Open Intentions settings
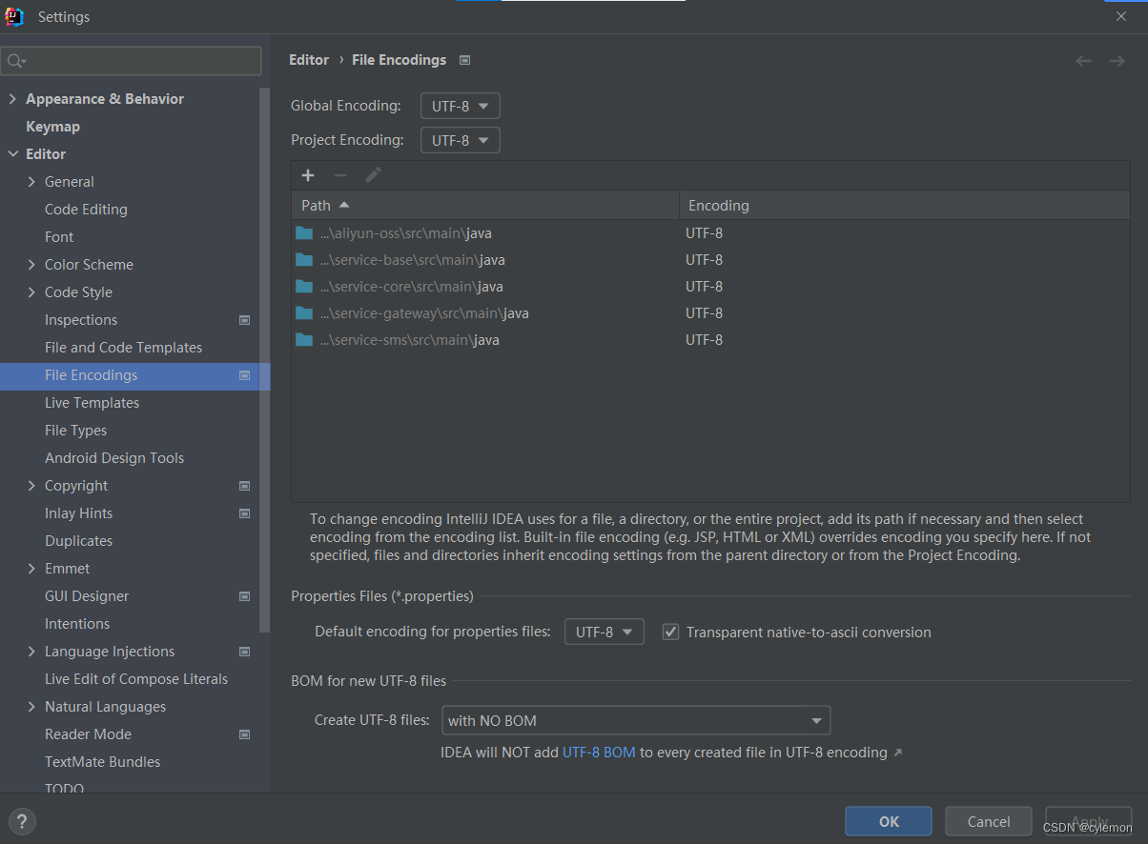This screenshot has width=1148, height=844. (77, 624)
